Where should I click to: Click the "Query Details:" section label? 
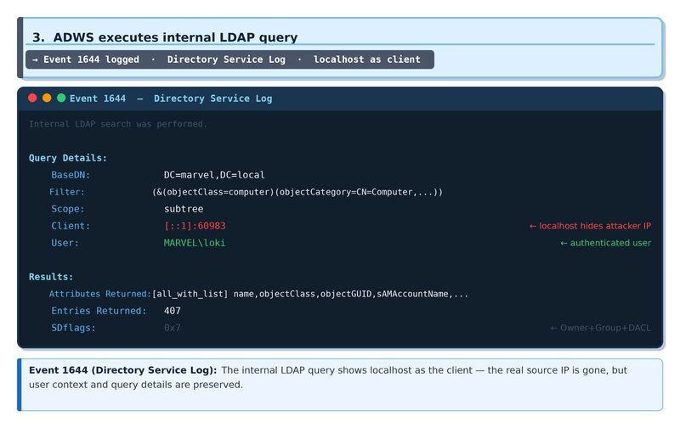[x=68, y=158]
